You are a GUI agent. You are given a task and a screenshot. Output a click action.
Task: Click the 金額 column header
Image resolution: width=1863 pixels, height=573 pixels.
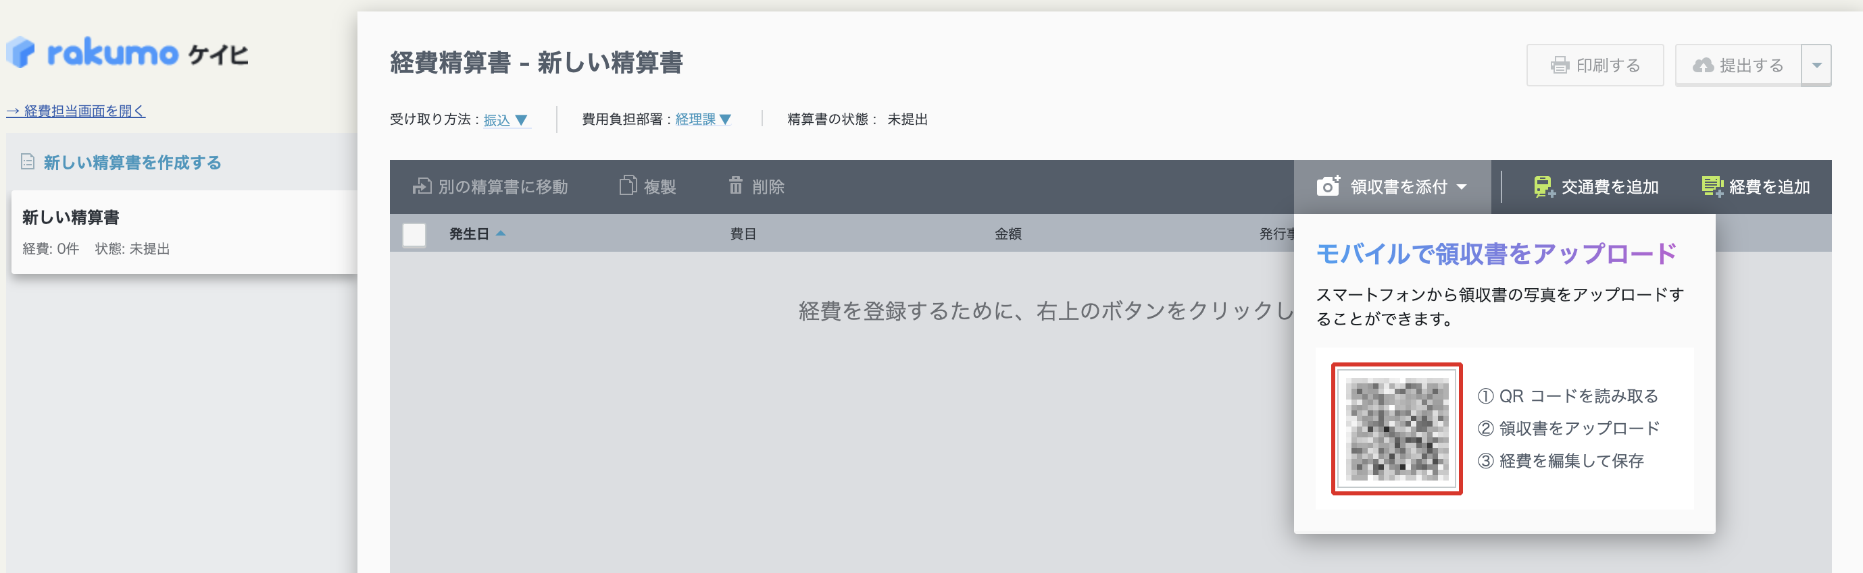(1008, 234)
